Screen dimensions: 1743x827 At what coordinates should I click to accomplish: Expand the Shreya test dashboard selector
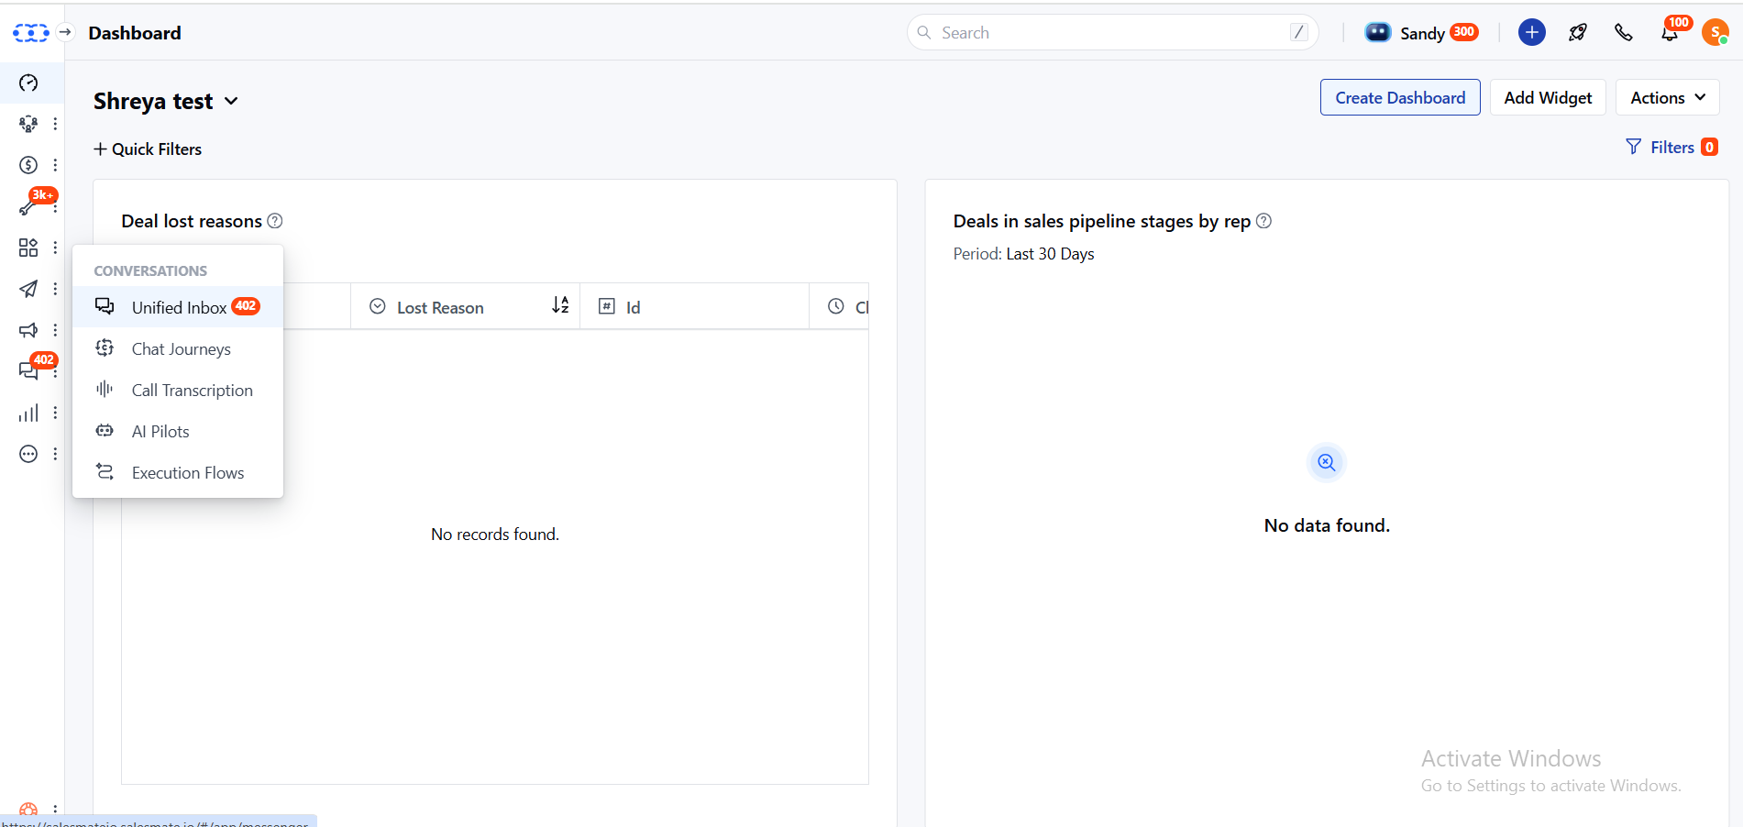point(231,101)
